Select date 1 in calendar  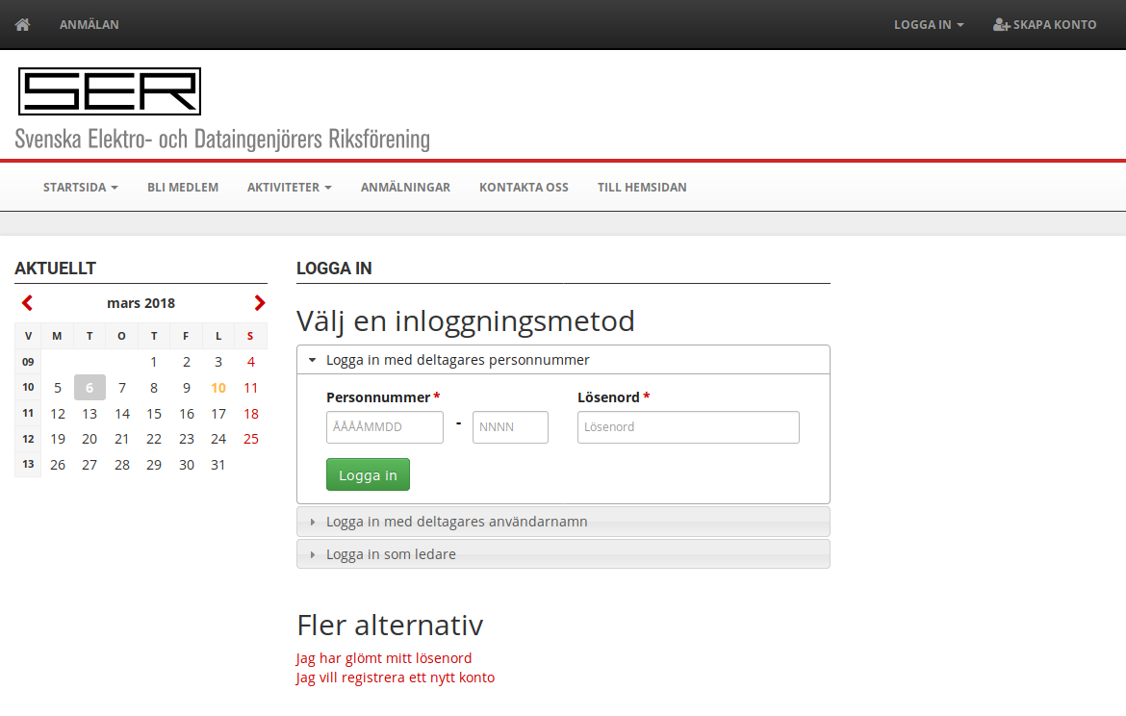pyautogui.click(x=154, y=362)
